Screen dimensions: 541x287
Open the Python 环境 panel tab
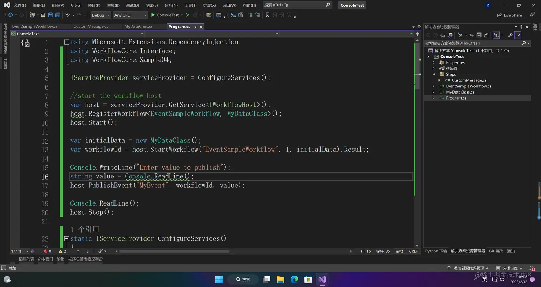tap(436, 251)
